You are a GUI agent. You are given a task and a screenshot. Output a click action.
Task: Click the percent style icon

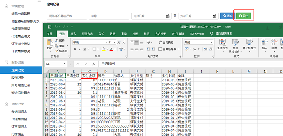(194, 49)
